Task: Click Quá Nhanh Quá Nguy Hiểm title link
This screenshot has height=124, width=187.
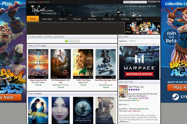Action: [106, 81]
